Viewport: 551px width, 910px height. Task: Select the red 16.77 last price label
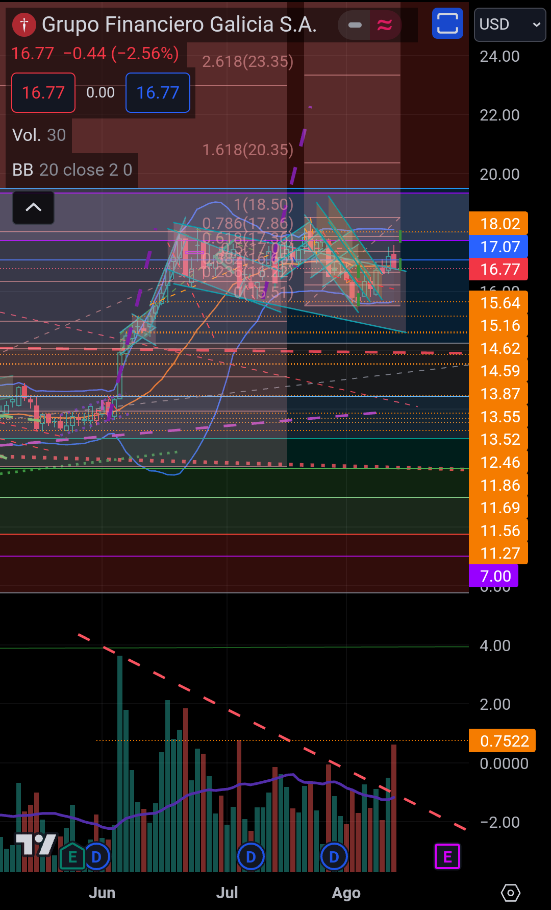click(x=498, y=269)
